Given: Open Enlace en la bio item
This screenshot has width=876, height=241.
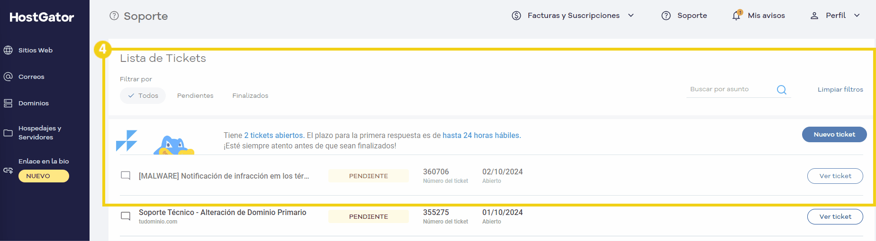Looking at the screenshot, I should click(44, 161).
